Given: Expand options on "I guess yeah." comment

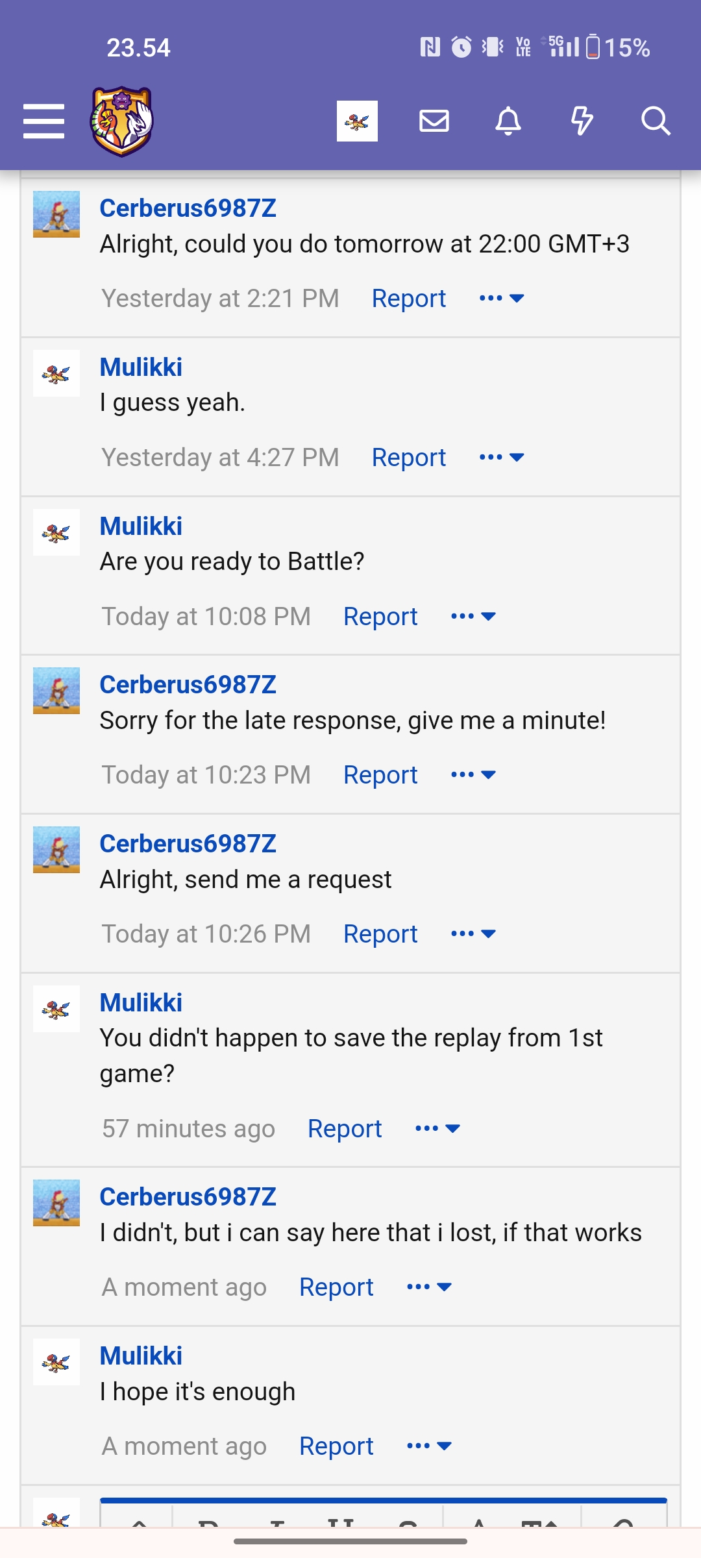Looking at the screenshot, I should click(501, 458).
